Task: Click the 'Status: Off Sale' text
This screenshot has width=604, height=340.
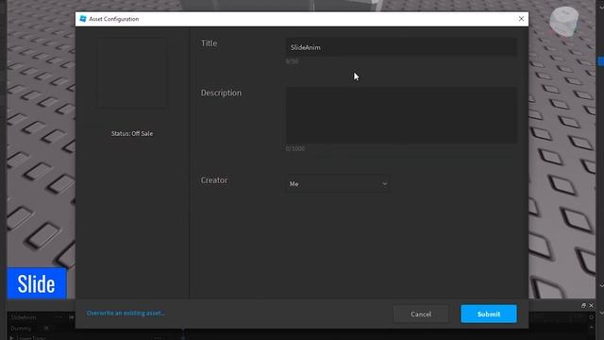Action: [x=132, y=133]
